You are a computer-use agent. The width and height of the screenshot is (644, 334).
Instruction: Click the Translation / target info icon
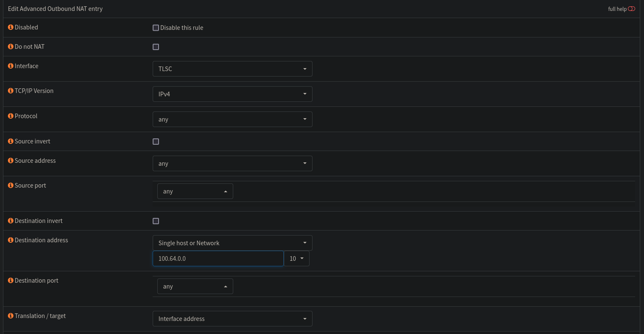coord(11,316)
